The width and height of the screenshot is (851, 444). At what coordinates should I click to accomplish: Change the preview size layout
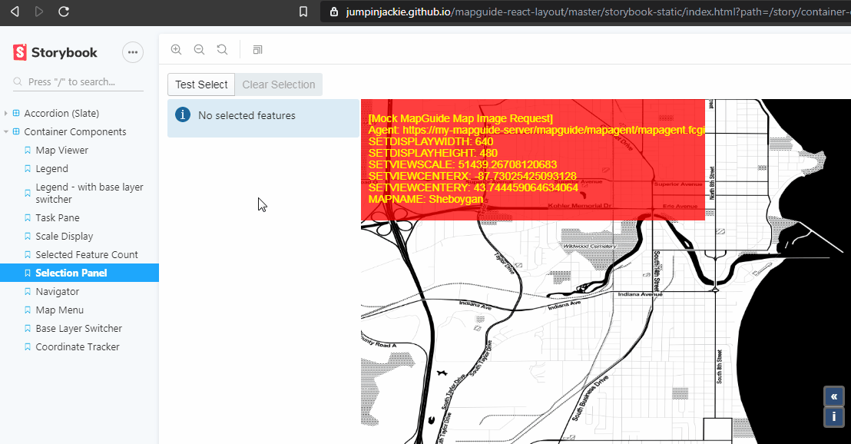pyautogui.click(x=257, y=49)
